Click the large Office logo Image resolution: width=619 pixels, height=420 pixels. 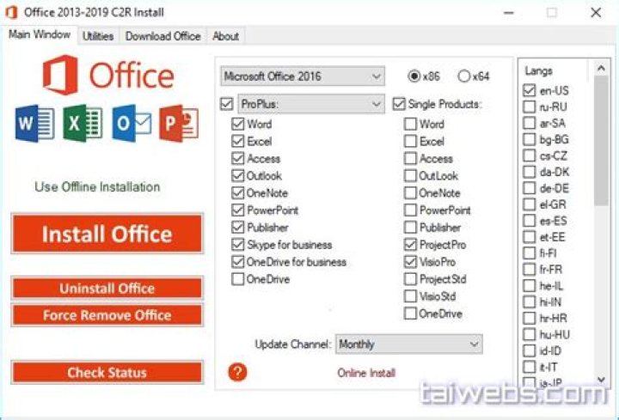[108, 75]
